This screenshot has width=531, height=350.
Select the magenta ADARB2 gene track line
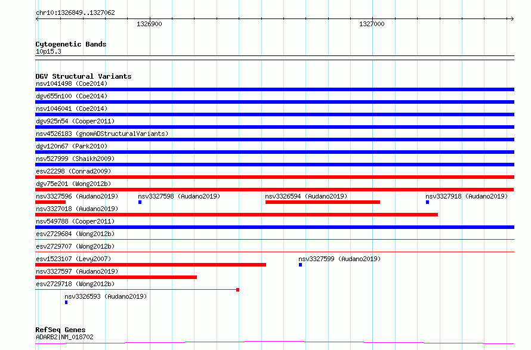click(274, 343)
